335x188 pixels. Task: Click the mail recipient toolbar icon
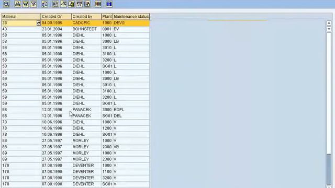pyautogui.click(x=79, y=4)
